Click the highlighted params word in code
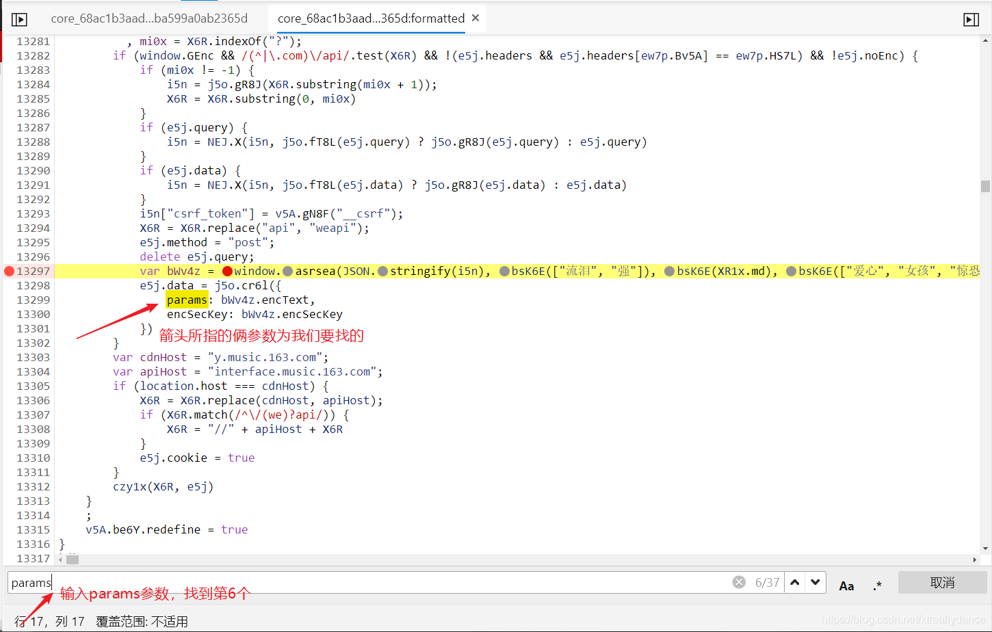 tap(187, 300)
